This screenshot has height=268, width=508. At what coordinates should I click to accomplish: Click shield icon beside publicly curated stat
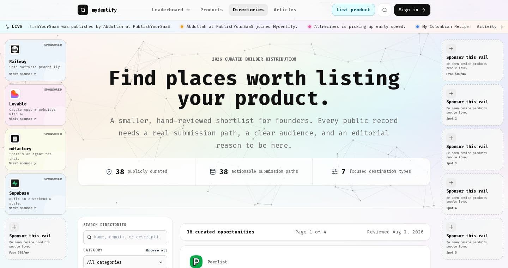(x=109, y=172)
